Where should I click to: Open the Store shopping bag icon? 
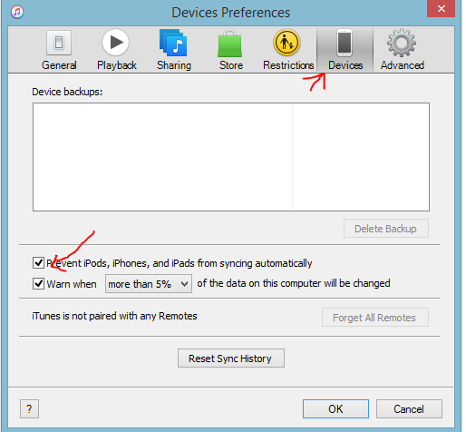pyautogui.click(x=230, y=44)
